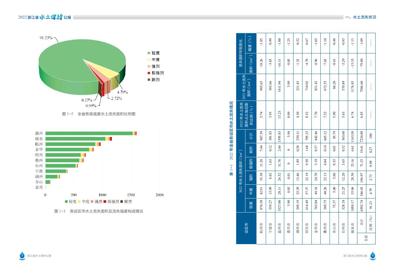Click the 舟山 label on bar chart axis
Image resolution: width=395 pixels, height=268 pixels.
39,182
